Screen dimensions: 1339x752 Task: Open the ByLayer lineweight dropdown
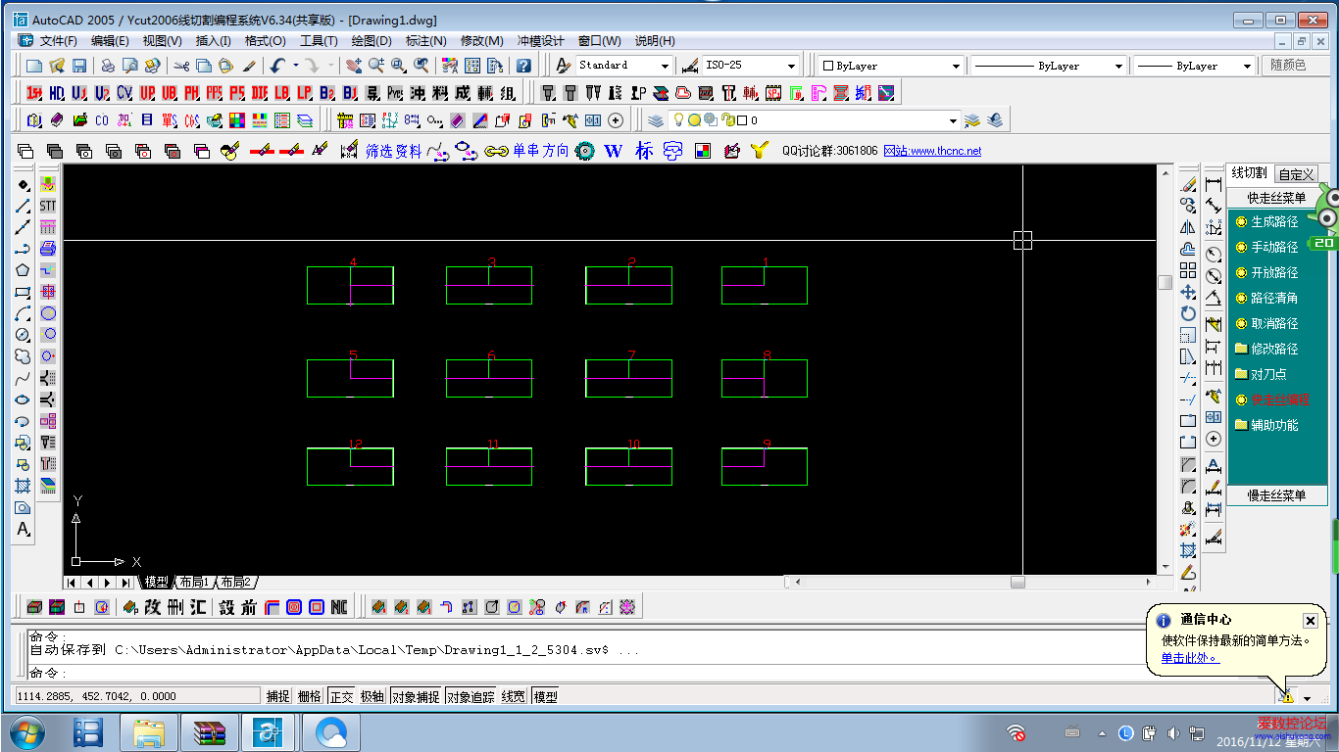1193,66
